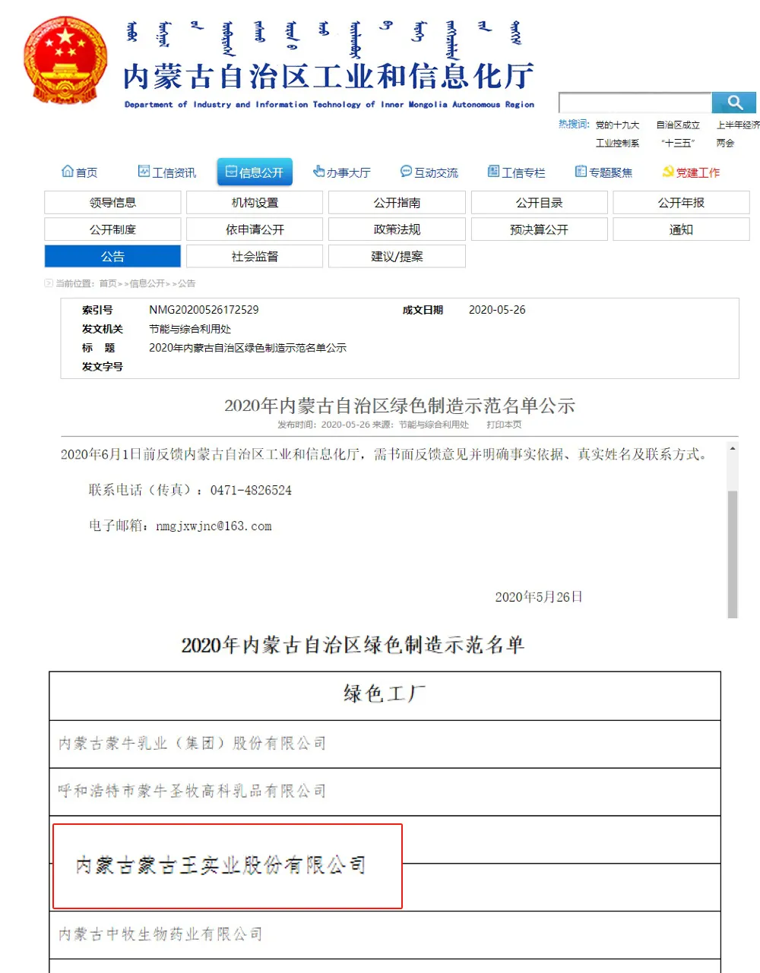
Task: Select the highlighted 公告 button
Action: [x=112, y=257]
